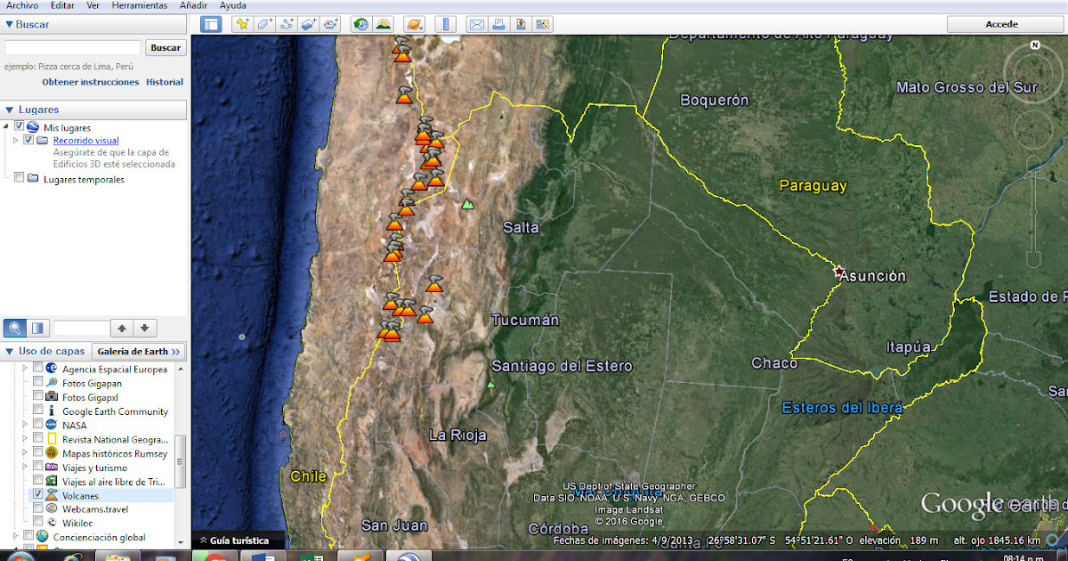Open the Ayuda menu
The width and height of the screenshot is (1068, 561).
(232, 5)
